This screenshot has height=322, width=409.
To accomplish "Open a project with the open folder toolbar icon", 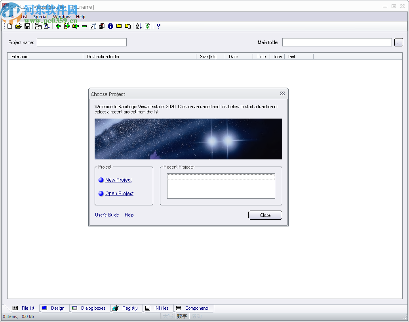I will (x=19, y=26).
